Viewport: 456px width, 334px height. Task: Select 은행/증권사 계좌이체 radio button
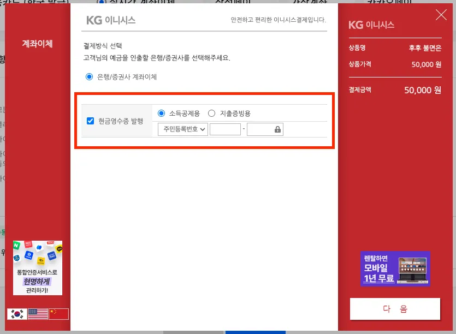click(x=89, y=77)
